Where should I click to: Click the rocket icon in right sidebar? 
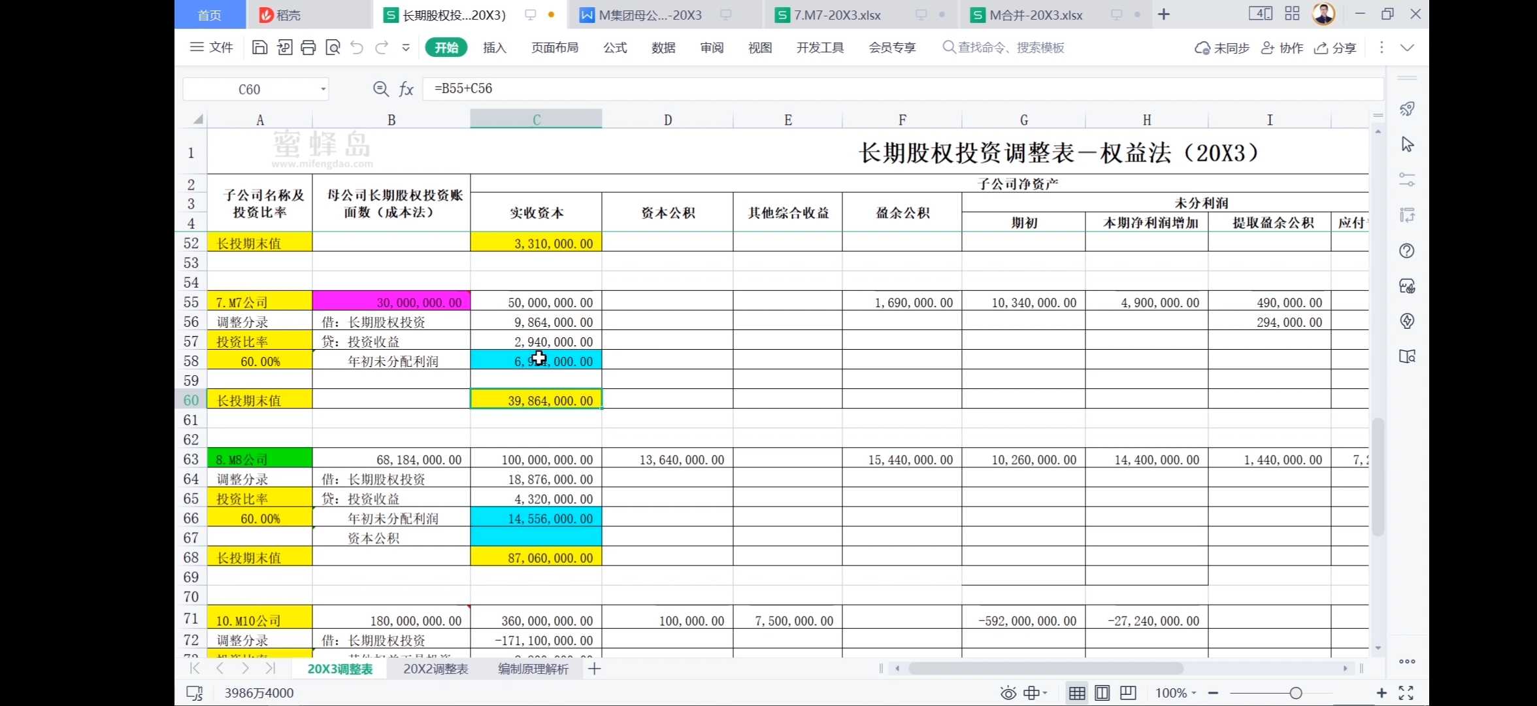click(x=1407, y=109)
